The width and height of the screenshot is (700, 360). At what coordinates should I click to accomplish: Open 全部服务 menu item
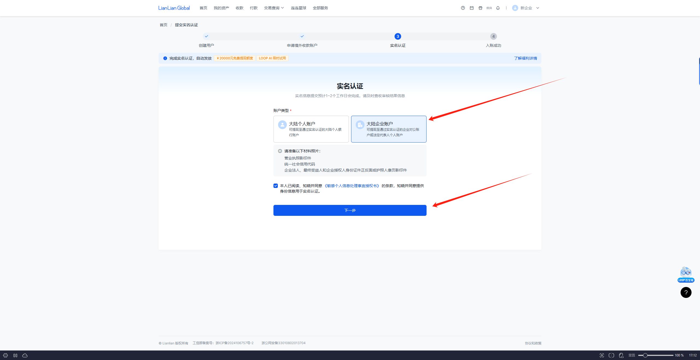click(320, 8)
